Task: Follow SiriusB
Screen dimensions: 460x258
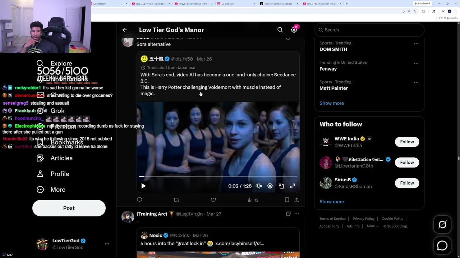Action: [407, 183]
